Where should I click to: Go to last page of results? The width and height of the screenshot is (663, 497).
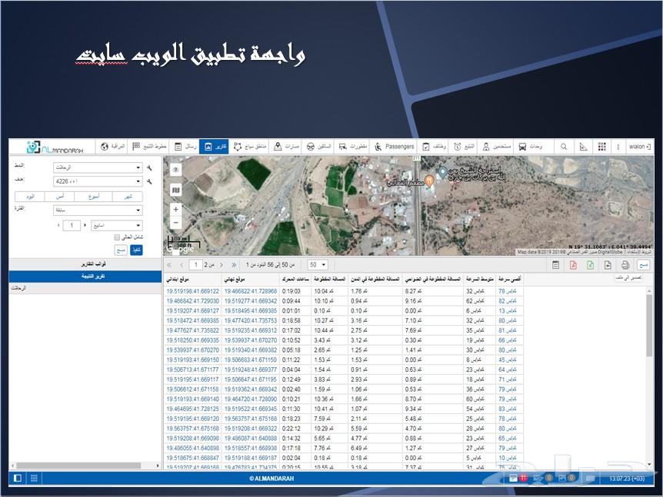pyautogui.click(x=233, y=265)
